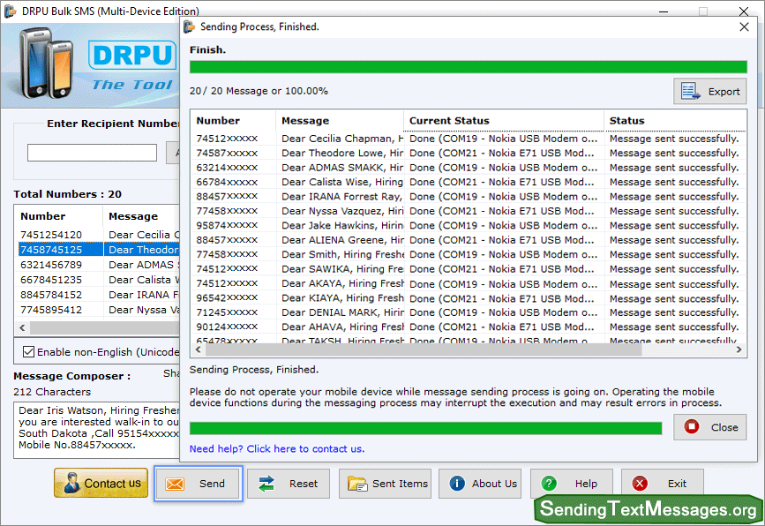Click the left arrow of horizontal scrollbar
The height and width of the screenshot is (526, 765).
click(197, 350)
